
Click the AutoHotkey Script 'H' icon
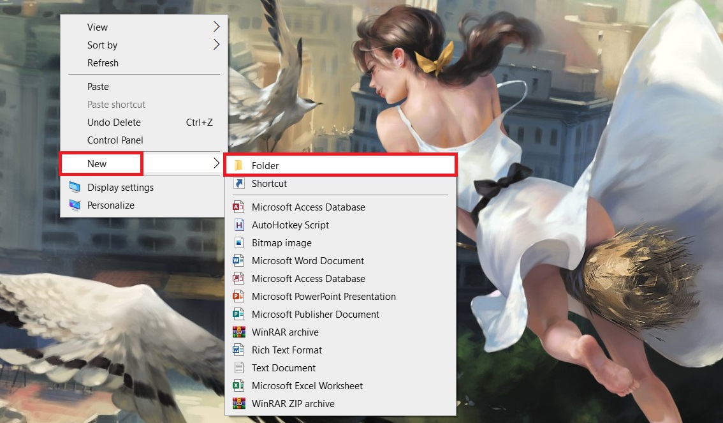(x=239, y=225)
